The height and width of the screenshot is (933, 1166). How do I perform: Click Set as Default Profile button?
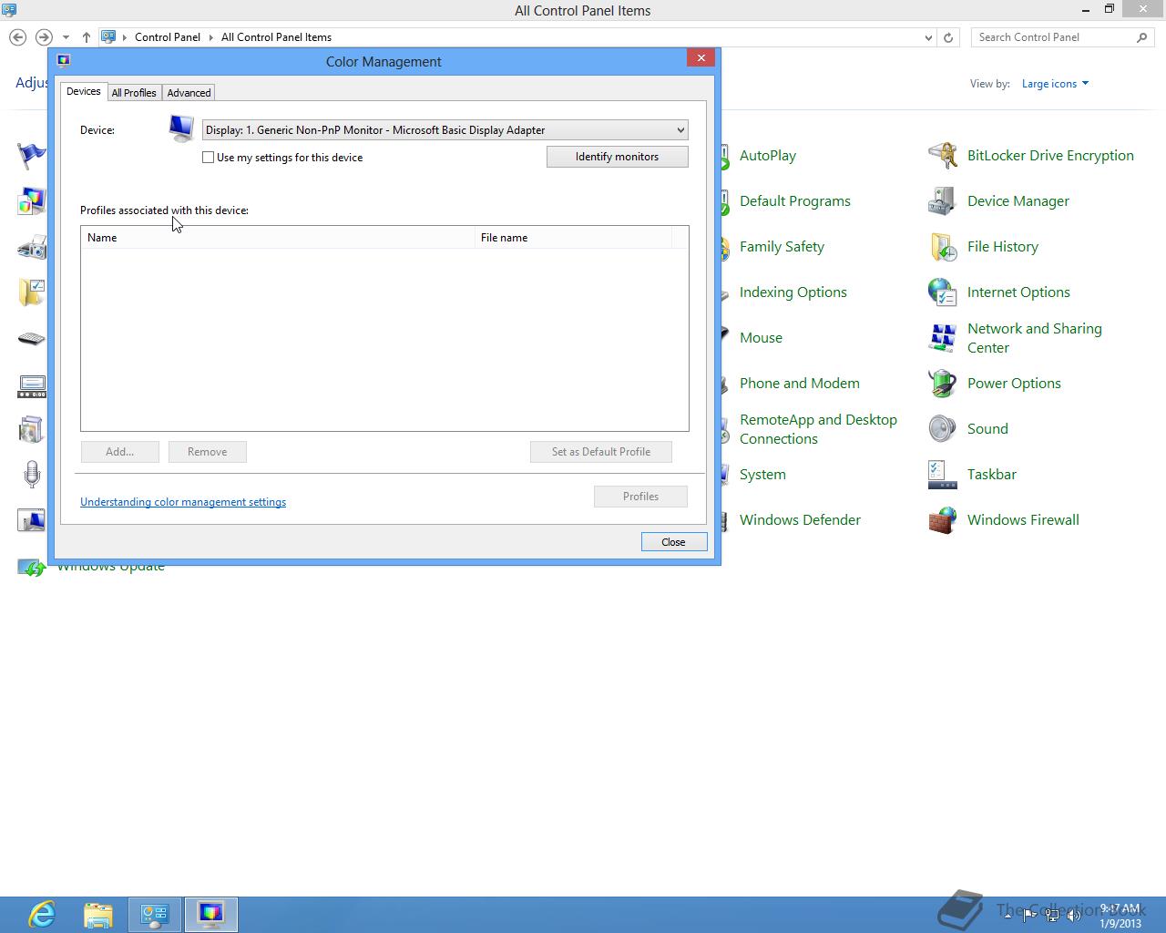tap(601, 452)
